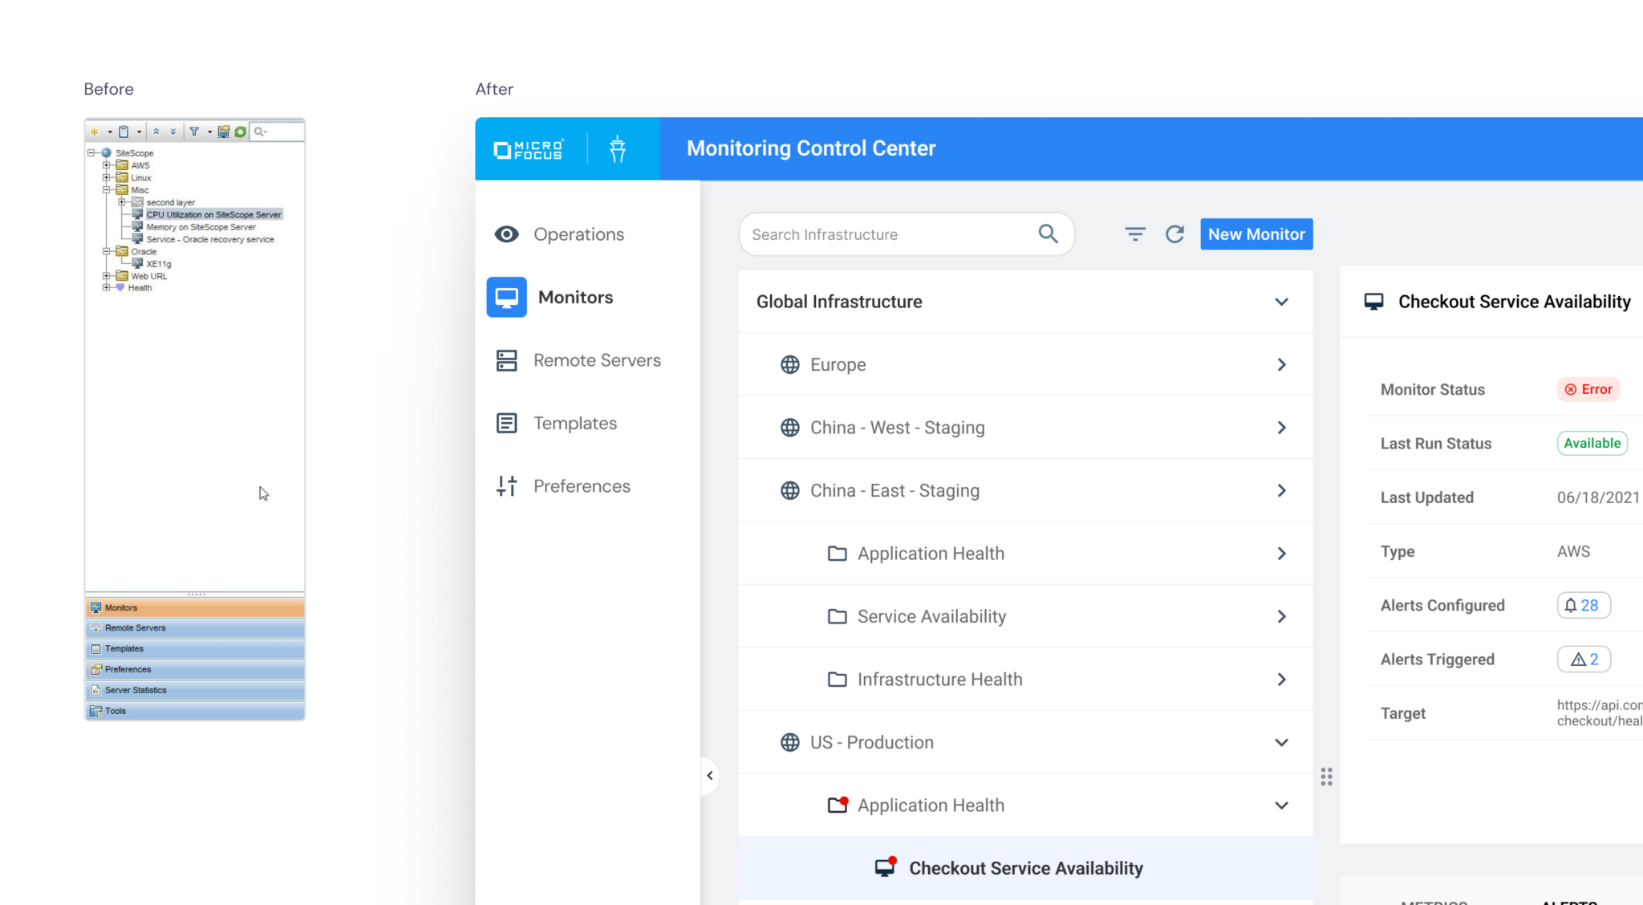Click the refresh icon next to New Monitor
Image resolution: width=1643 pixels, height=905 pixels.
[x=1174, y=234]
